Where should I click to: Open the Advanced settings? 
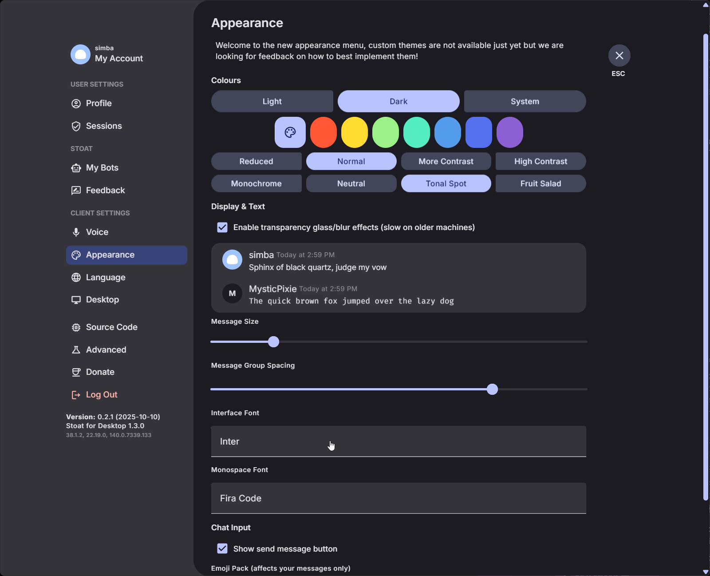tap(126, 350)
